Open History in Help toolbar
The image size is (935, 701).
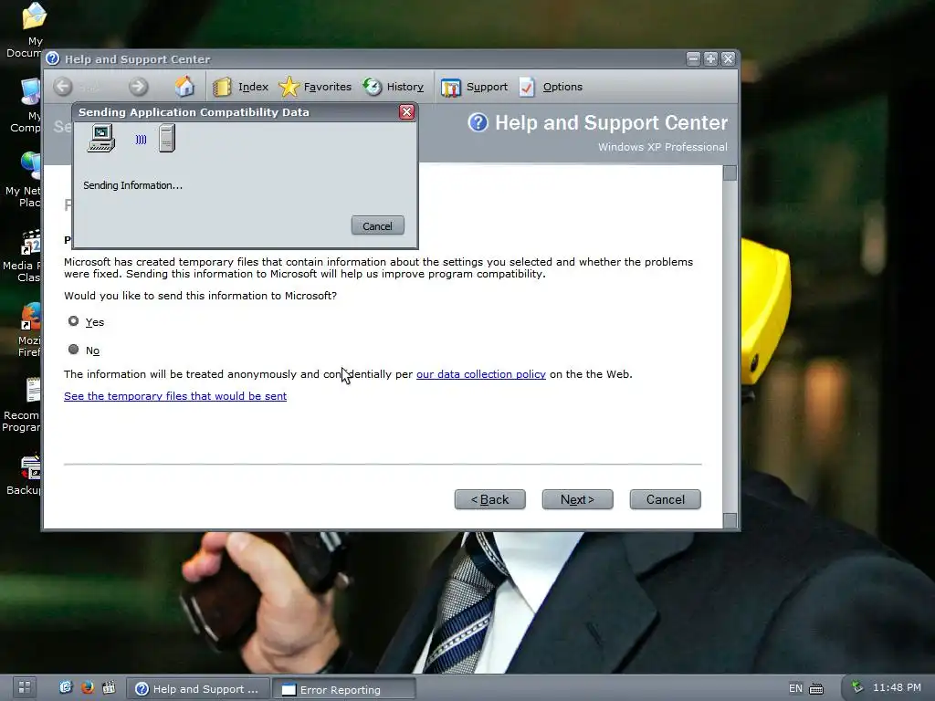[394, 87]
